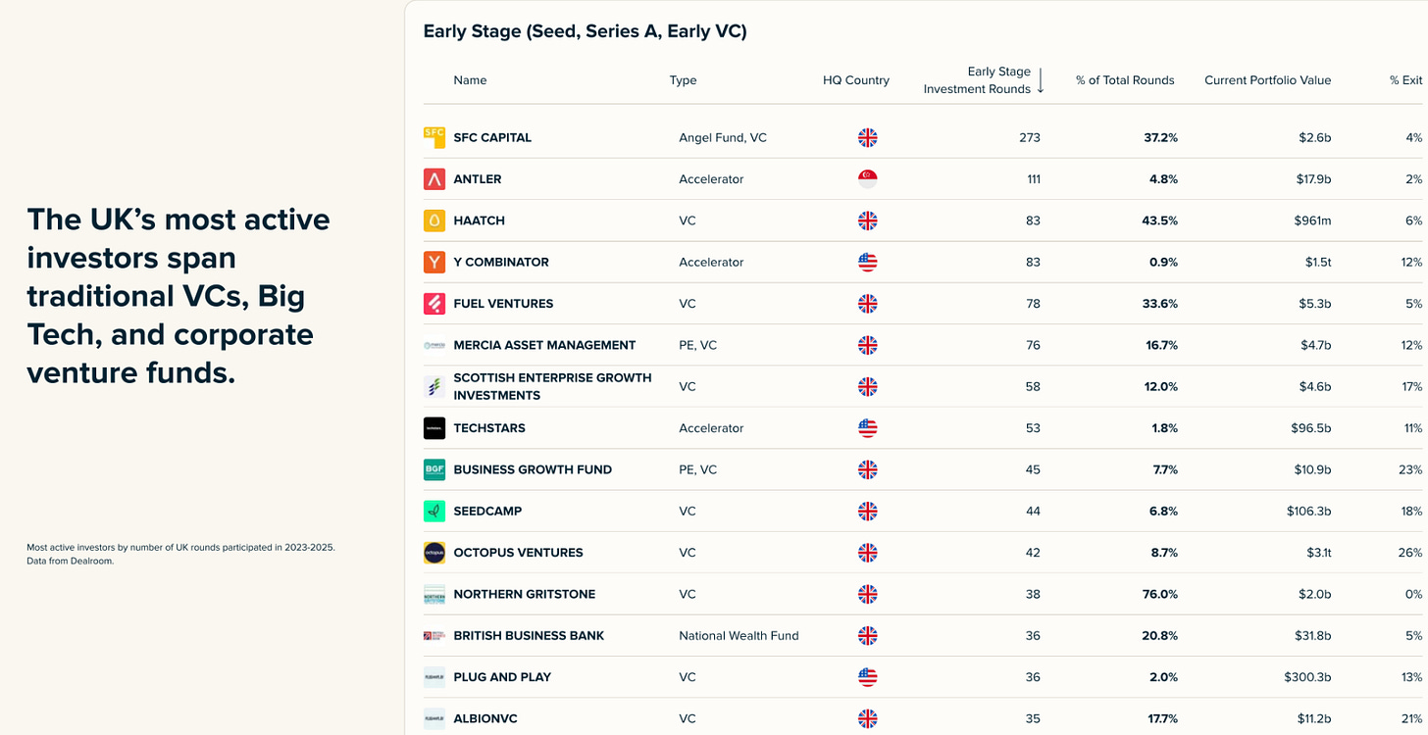This screenshot has height=735, width=1428.
Task: Open the Mercia Asset Management row
Action: pos(923,345)
